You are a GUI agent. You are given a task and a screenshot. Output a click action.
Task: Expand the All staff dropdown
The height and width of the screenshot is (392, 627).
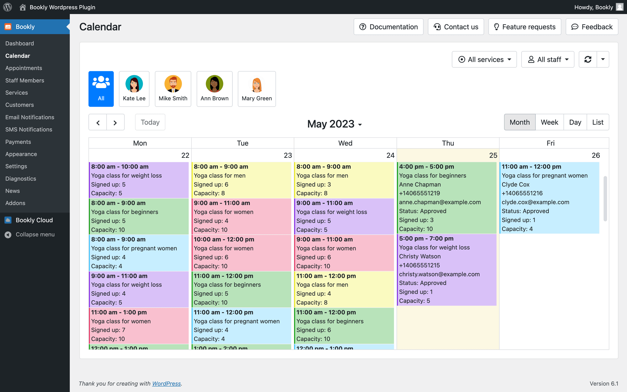click(548, 59)
